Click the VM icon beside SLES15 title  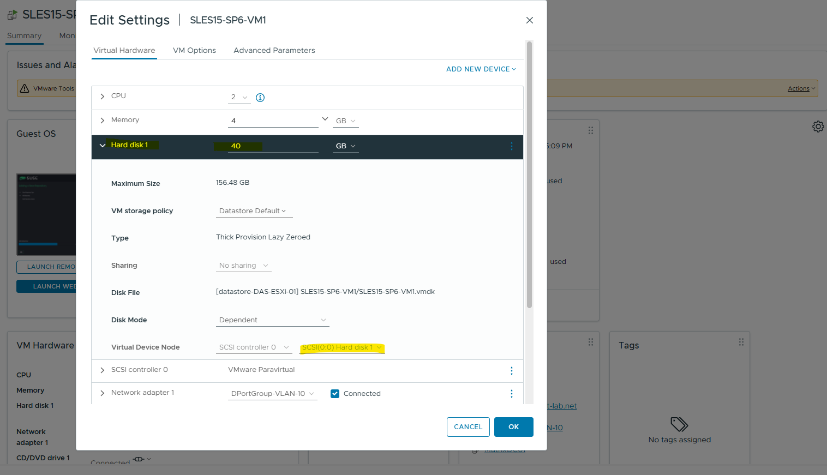point(12,15)
